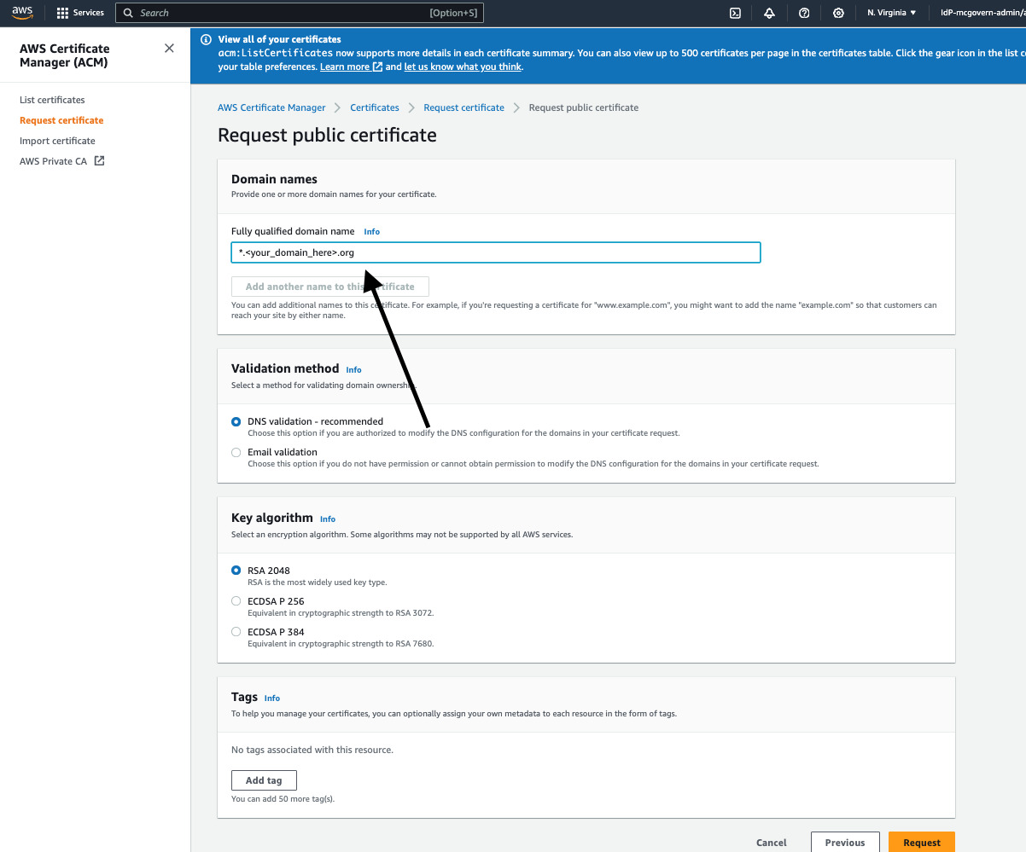Image resolution: width=1026 pixels, height=852 pixels.
Task: Select ECDSA P 256 key algorithm
Action: point(236,601)
